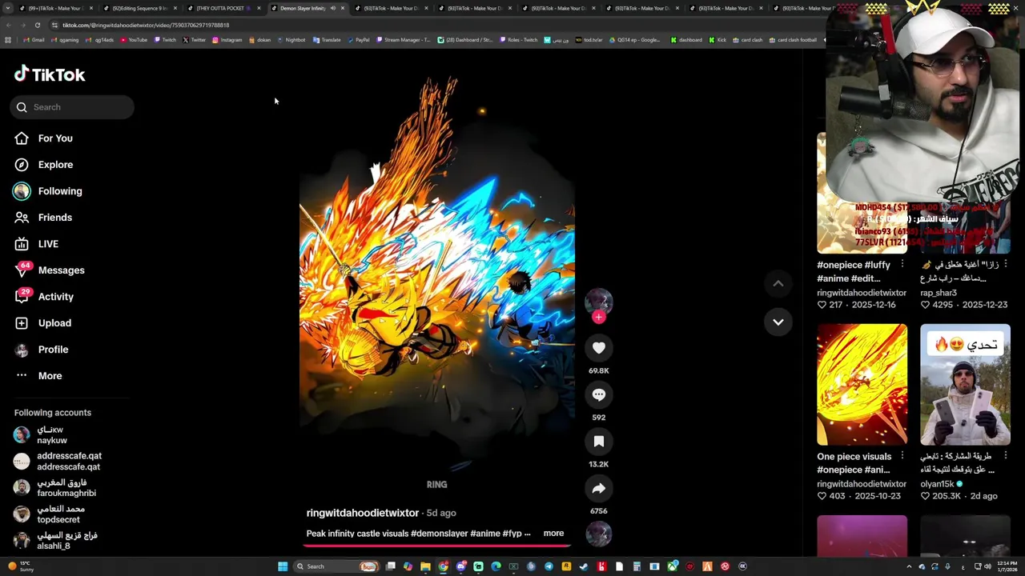The height and width of the screenshot is (576, 1025).
Task: Switch to first '(99+) TikTok' browser tab
Action: coord(54,8)
